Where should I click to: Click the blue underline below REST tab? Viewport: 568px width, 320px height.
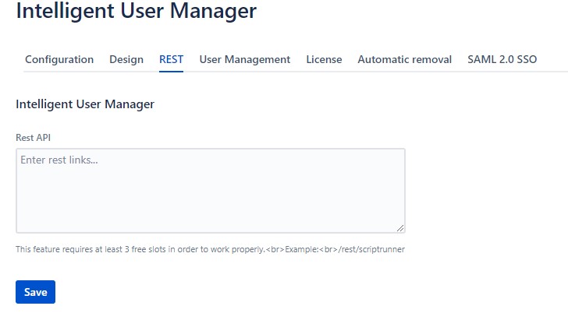point(171,71)
